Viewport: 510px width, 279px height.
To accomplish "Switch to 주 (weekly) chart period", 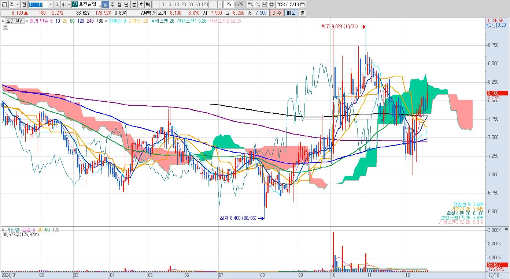I will click(112, 4).
